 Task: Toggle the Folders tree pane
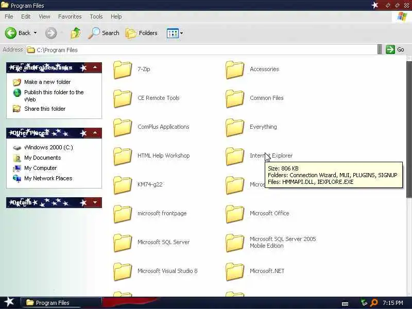(142, 33)
